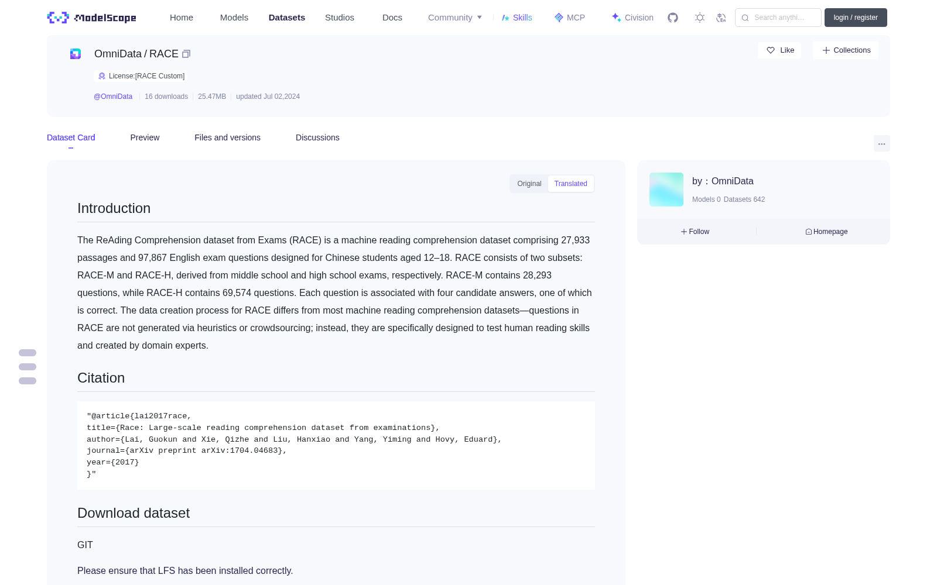Screen dimensions: 937x585
Task: Toggle the sun theme icon
Action: [x=700, y=18]
